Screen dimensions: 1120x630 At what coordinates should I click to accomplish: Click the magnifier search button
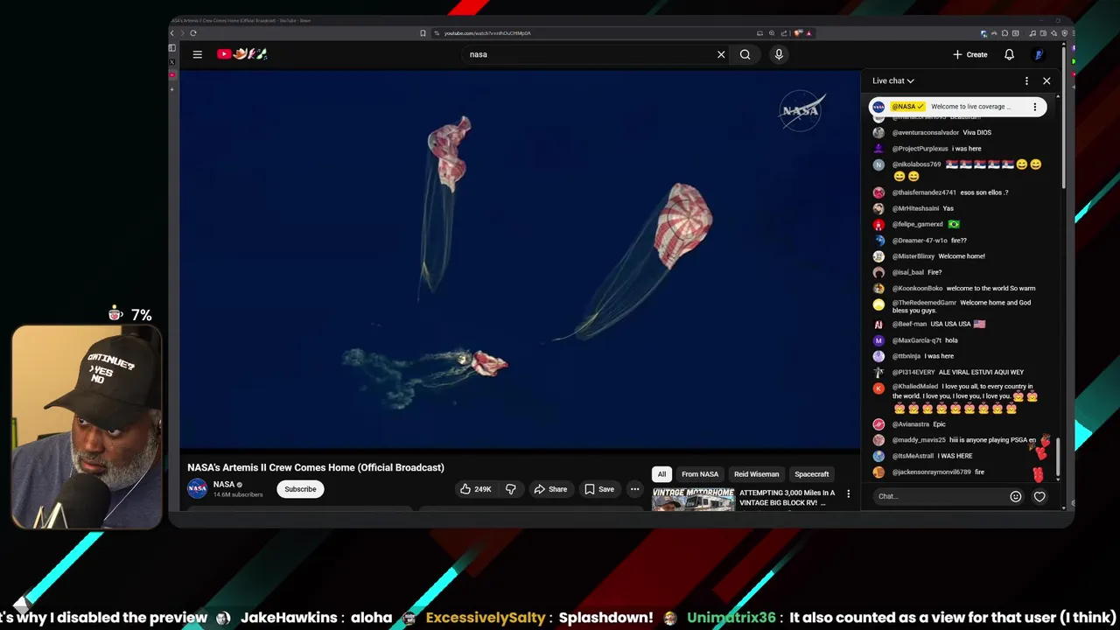[745, 54]
